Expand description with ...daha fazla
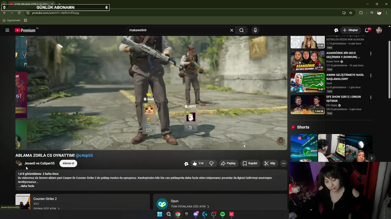The image size is (391, 219). pos(26,186)
